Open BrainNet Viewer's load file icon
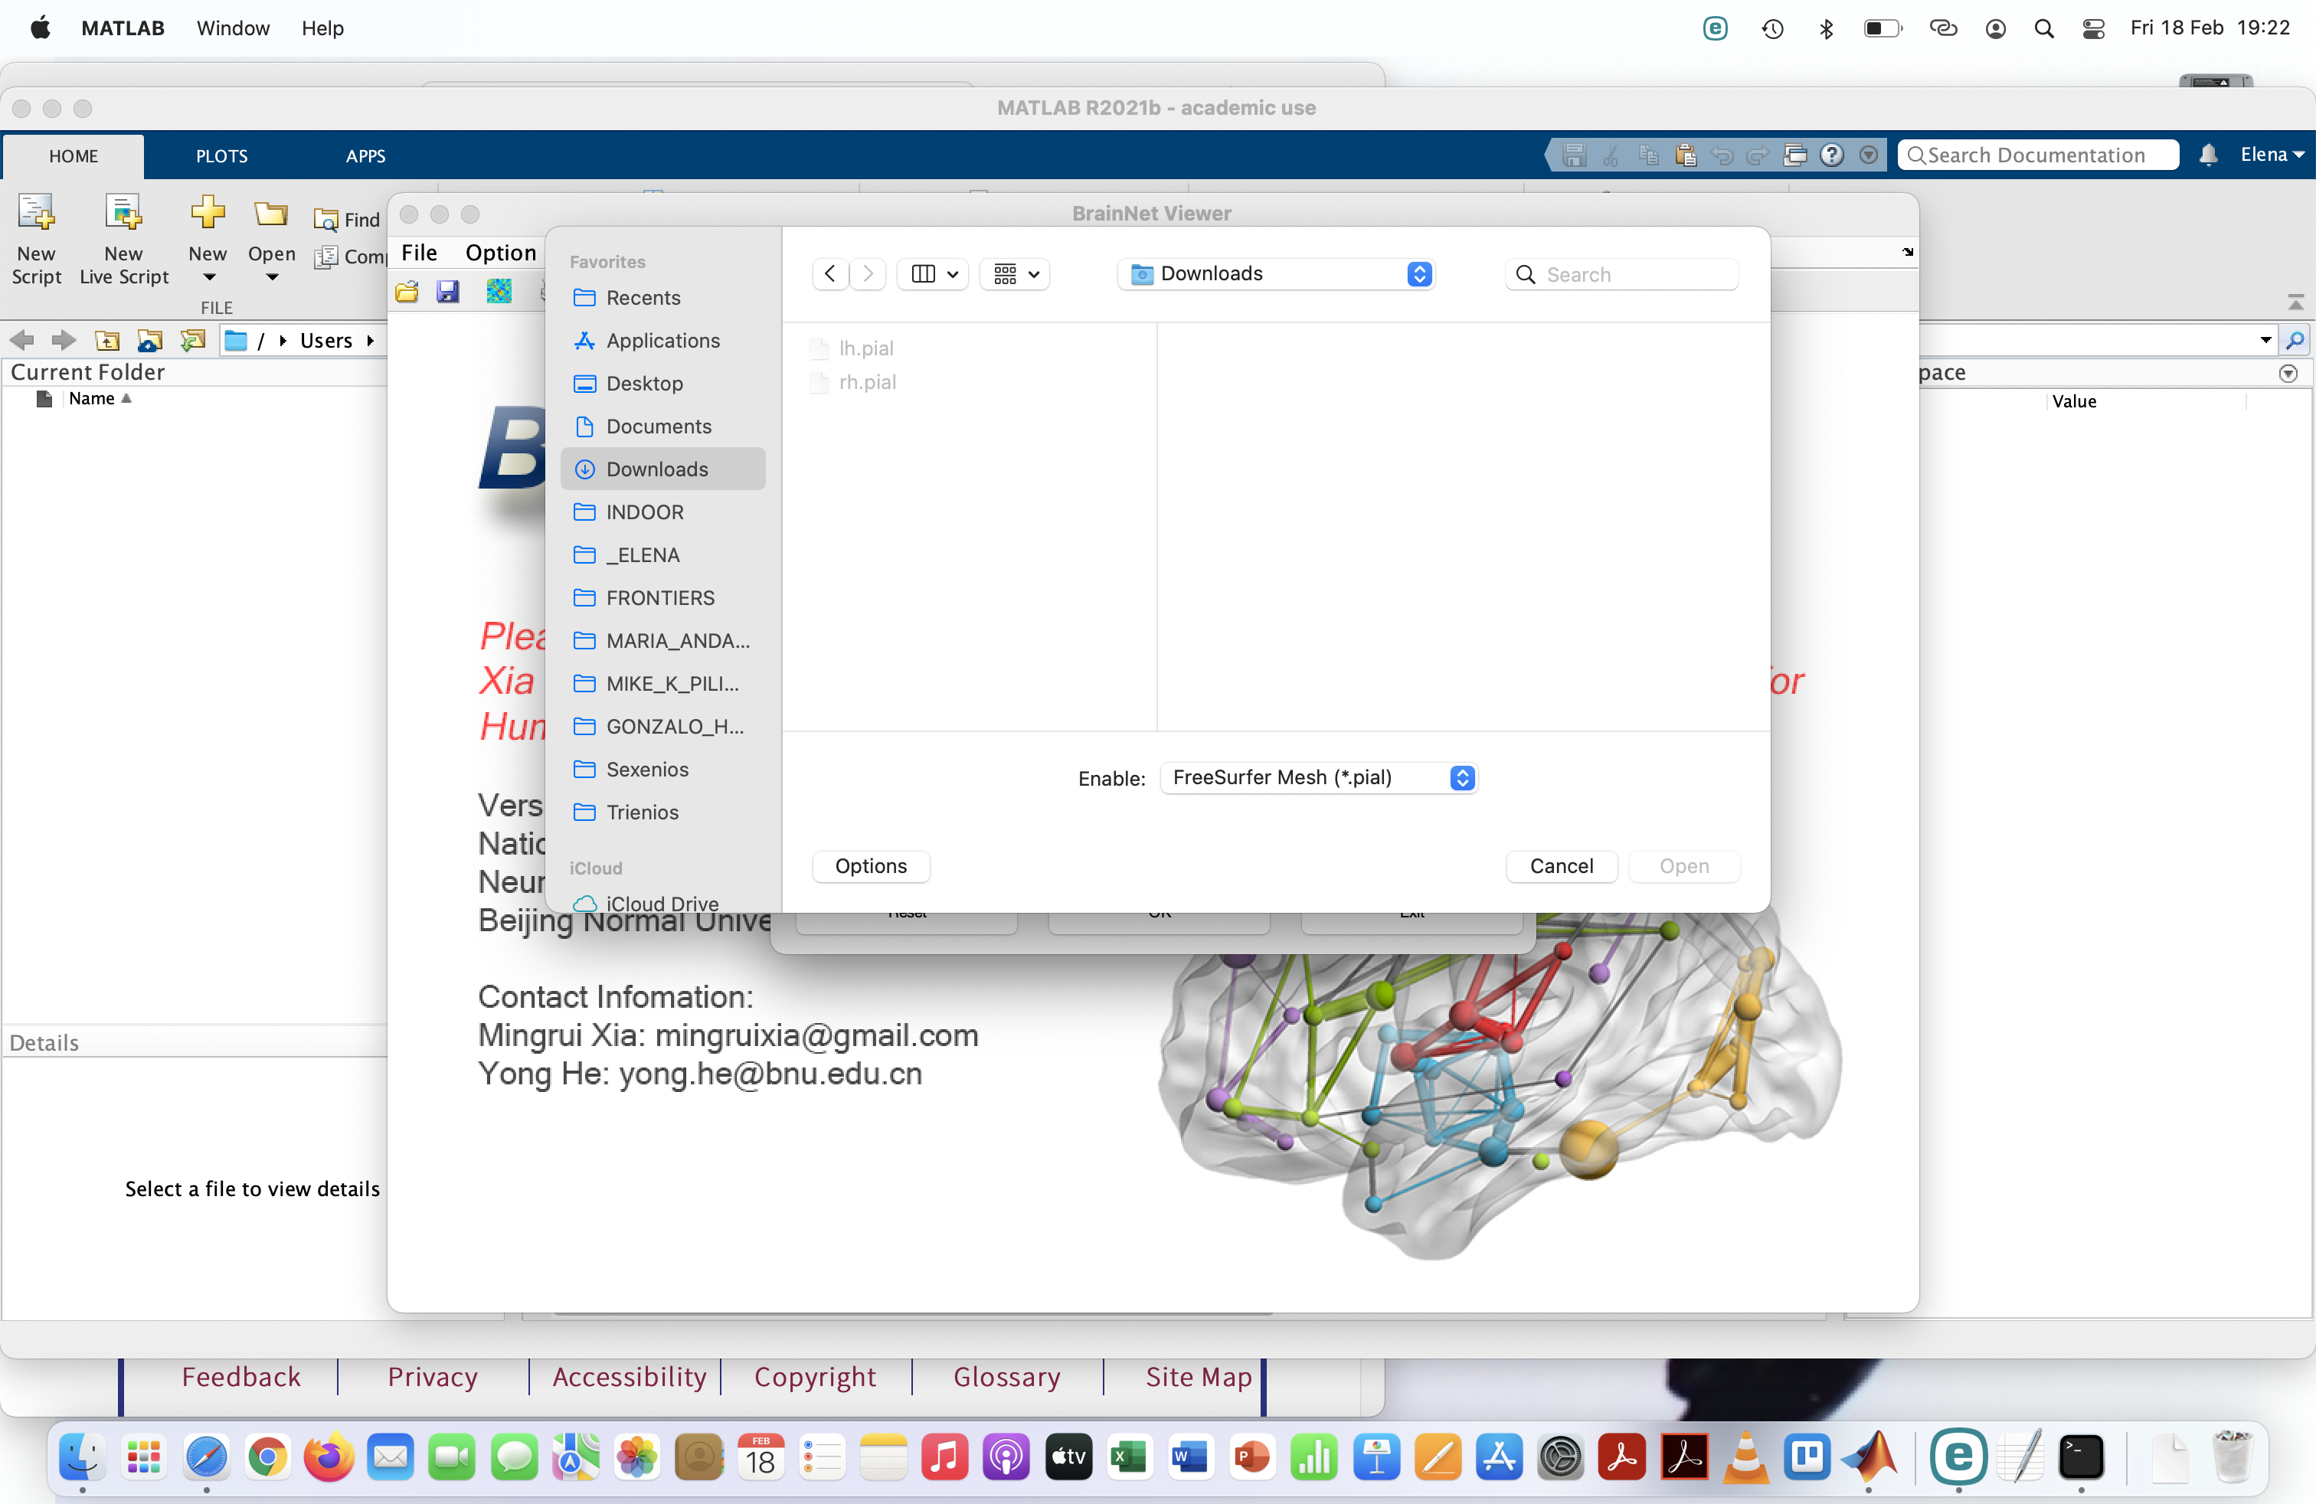Image resolution: width=2316 pixels, height=1504 pixels. coord(407,291)
